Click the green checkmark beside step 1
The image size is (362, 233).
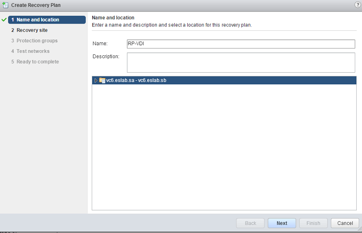tap(4, 20)
